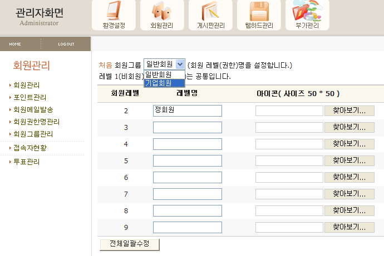The width and height of the screenshot is (384, 256).
Task: Open 회원그룹관리 sidebar menu
Action: pyautogui.click(x=33, y=134)
